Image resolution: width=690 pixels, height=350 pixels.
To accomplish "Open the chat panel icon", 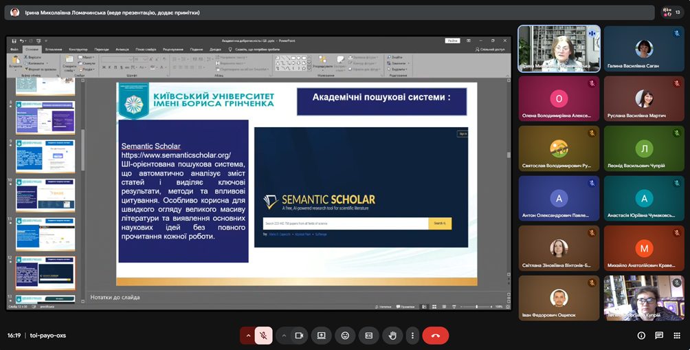I will 659,336.
